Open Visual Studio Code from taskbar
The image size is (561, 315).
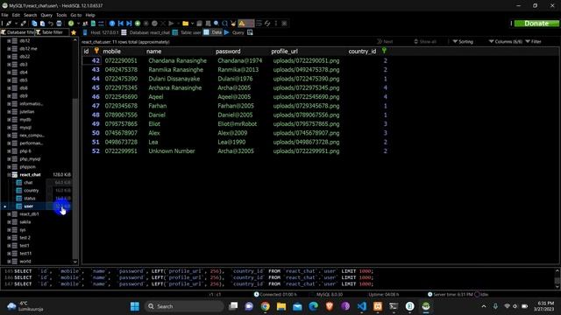[x=362, y=306]
